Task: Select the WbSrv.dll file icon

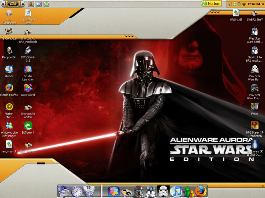Action: [x=236, y=15]
